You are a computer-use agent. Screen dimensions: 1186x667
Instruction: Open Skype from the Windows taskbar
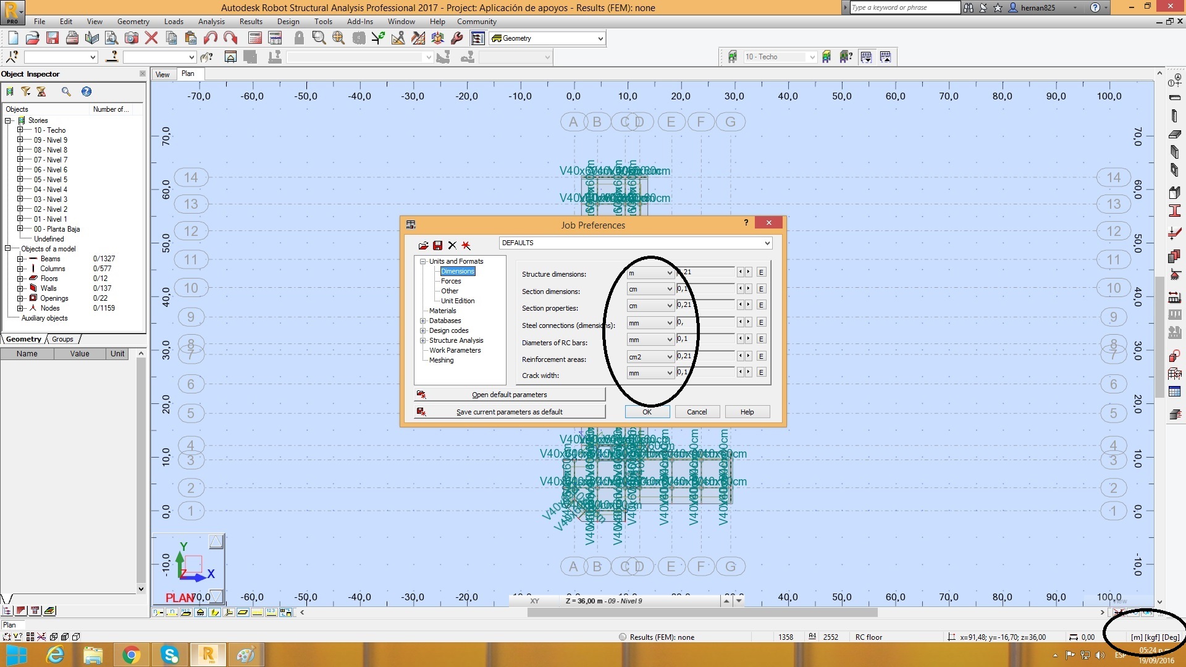[170, 654]
